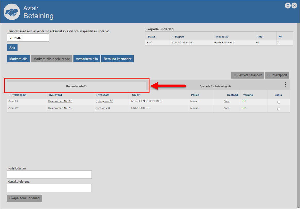Click Visa cost link for Avtal 02
This screenshot has height=209, width=300.
click(227, 108)
